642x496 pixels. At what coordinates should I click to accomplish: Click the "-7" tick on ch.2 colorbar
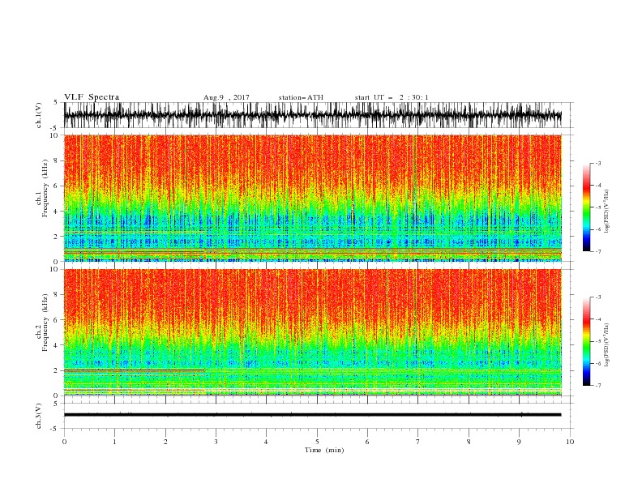click(598, 385)
